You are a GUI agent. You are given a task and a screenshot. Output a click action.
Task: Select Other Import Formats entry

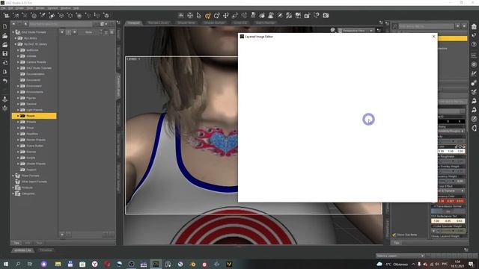tap(34, 182)
